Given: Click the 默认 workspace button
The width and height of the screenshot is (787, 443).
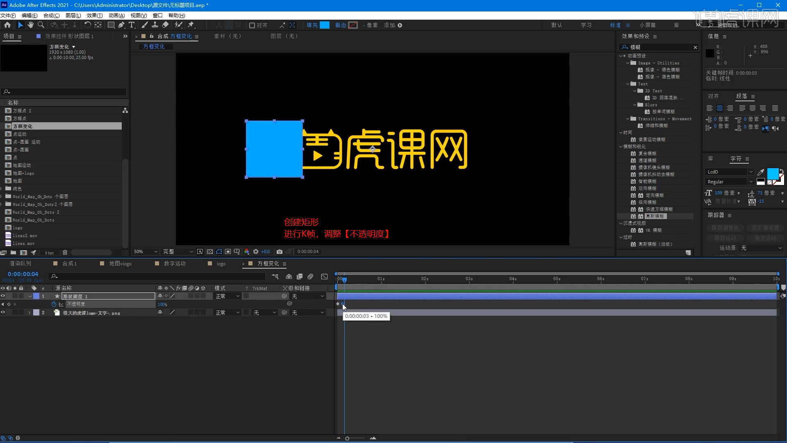Looking at the screenshot, I should (x=556, y=25).
